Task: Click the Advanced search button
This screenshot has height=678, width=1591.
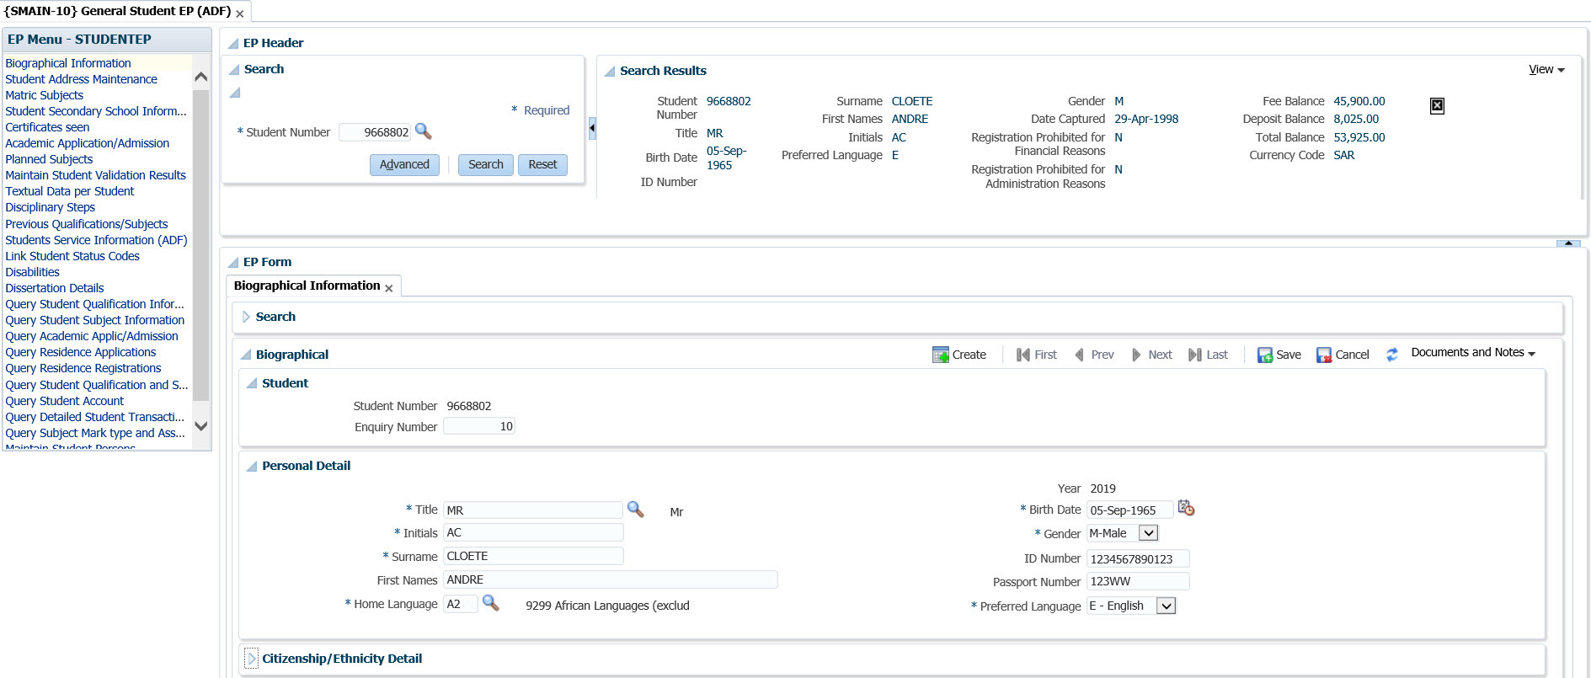Action: (404, 165)
